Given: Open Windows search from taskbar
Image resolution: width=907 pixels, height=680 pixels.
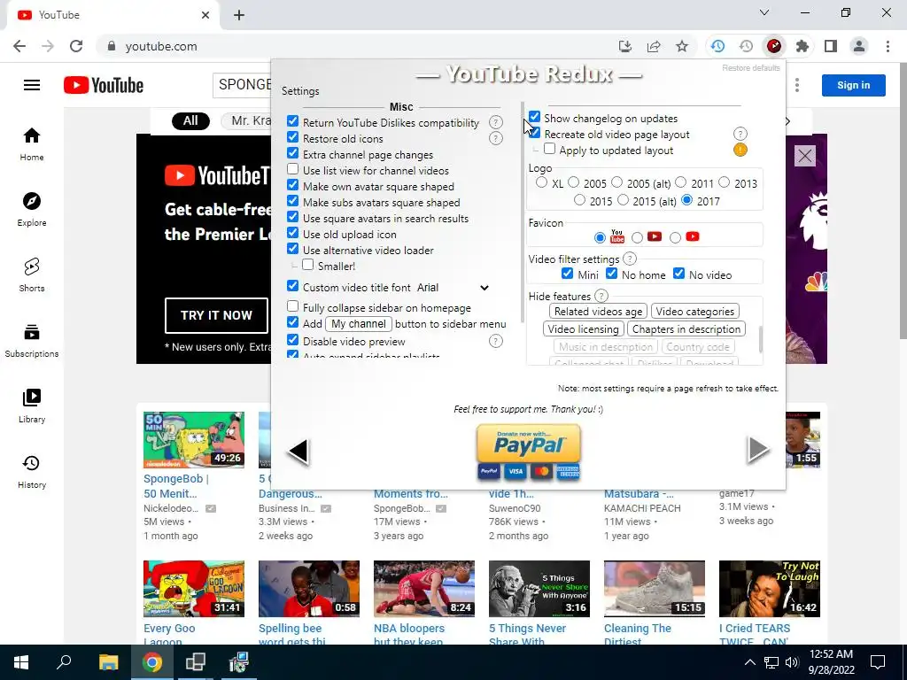Looking at the screenshot, I should (x=64, y=662).
